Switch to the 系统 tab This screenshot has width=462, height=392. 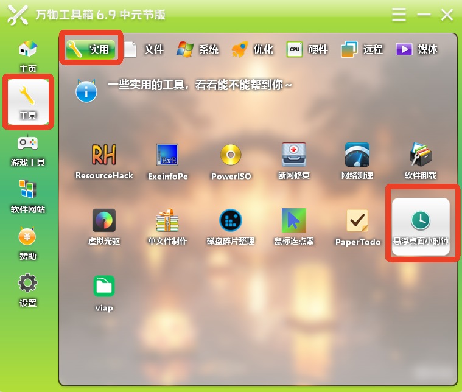coord(198,49)
